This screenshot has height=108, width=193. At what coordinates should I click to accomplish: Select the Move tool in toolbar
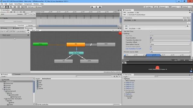[7, 7]
